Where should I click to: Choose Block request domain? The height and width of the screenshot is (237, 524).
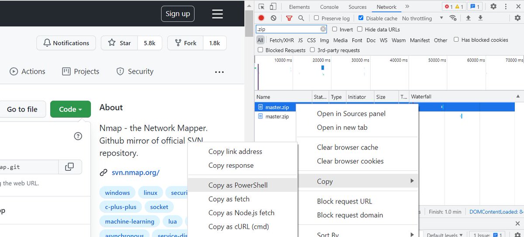pos(357,215)
